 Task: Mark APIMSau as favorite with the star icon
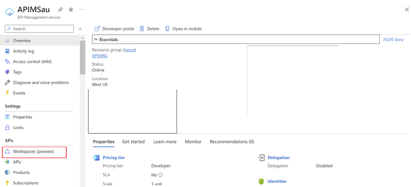(71, 10)
